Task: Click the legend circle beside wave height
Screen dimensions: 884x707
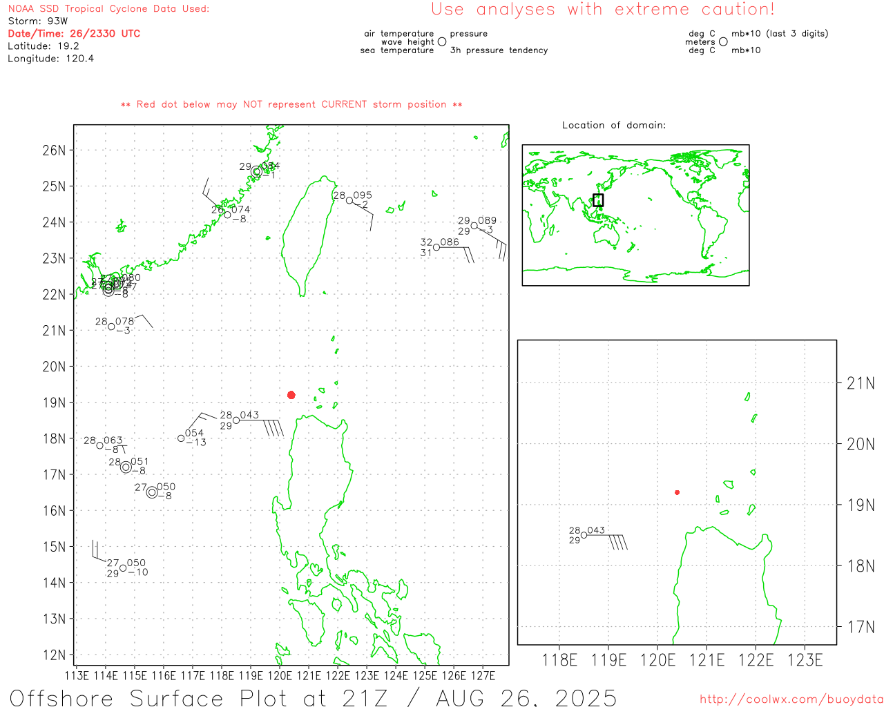Action: point(442,42)
